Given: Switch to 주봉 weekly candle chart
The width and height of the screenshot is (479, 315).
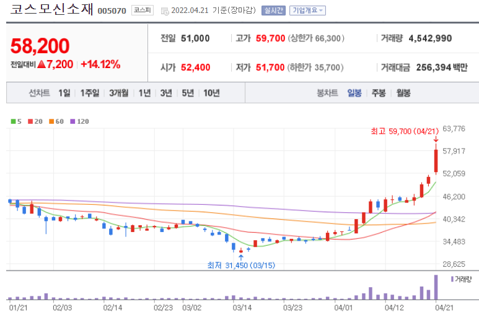Looking at the screenshot, I should tap(379, 93).
